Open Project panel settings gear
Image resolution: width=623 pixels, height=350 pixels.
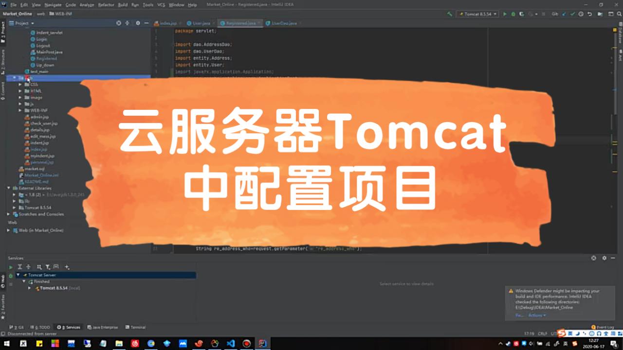point(138,23)
